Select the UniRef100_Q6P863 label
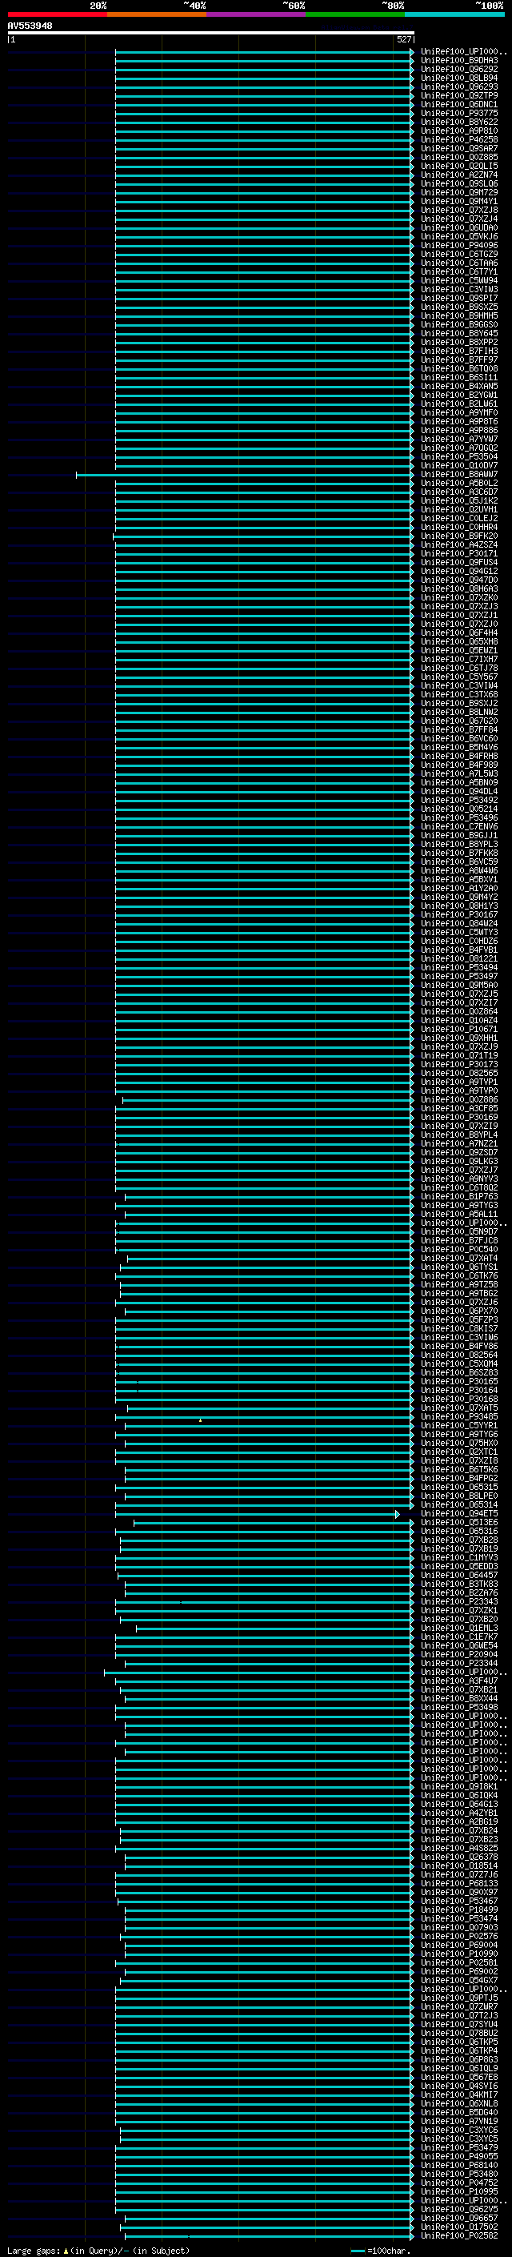Image resolution: width=512 pixels, height=2257 pixels. pos(459,2060)
